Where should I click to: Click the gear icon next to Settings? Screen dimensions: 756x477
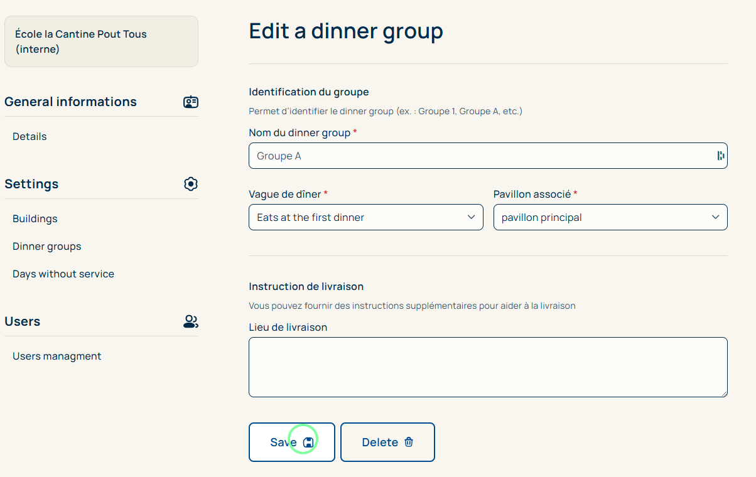pos(191,184)
